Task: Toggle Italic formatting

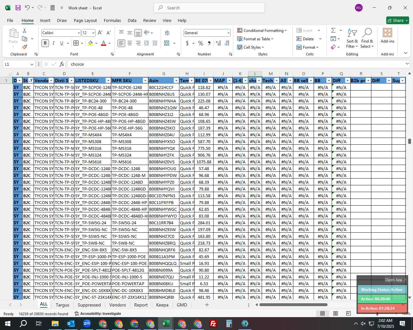Action: 54,43
